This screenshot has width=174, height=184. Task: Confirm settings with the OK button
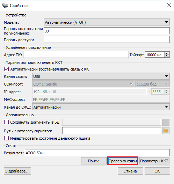point(157,171)
